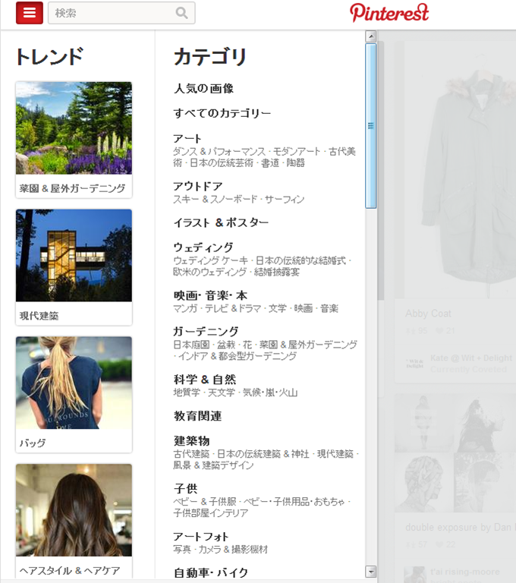This screenshot has height=583, width=516.
Task: Open the 教育関連 category
Action: click(197, 416)
